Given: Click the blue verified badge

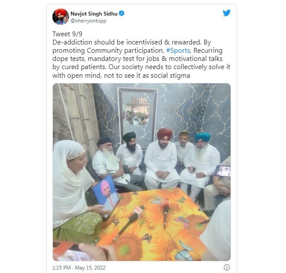Looking at the screenshot, I should [122, 13].
